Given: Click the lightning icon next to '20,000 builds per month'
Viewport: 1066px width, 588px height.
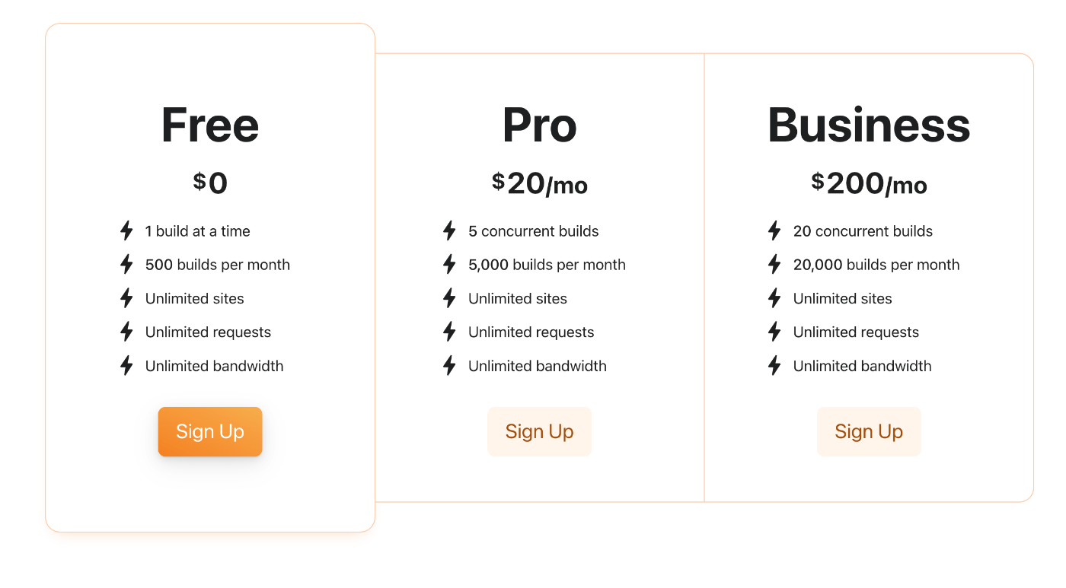Looking at the screenshot, I should [x=774, y=264].
